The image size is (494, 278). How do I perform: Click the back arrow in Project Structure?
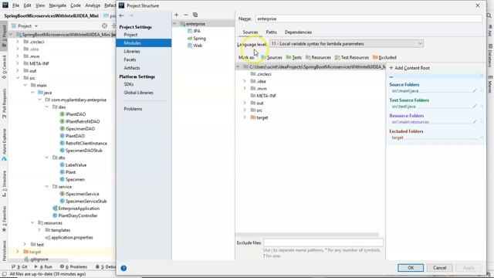pos(122,15)
